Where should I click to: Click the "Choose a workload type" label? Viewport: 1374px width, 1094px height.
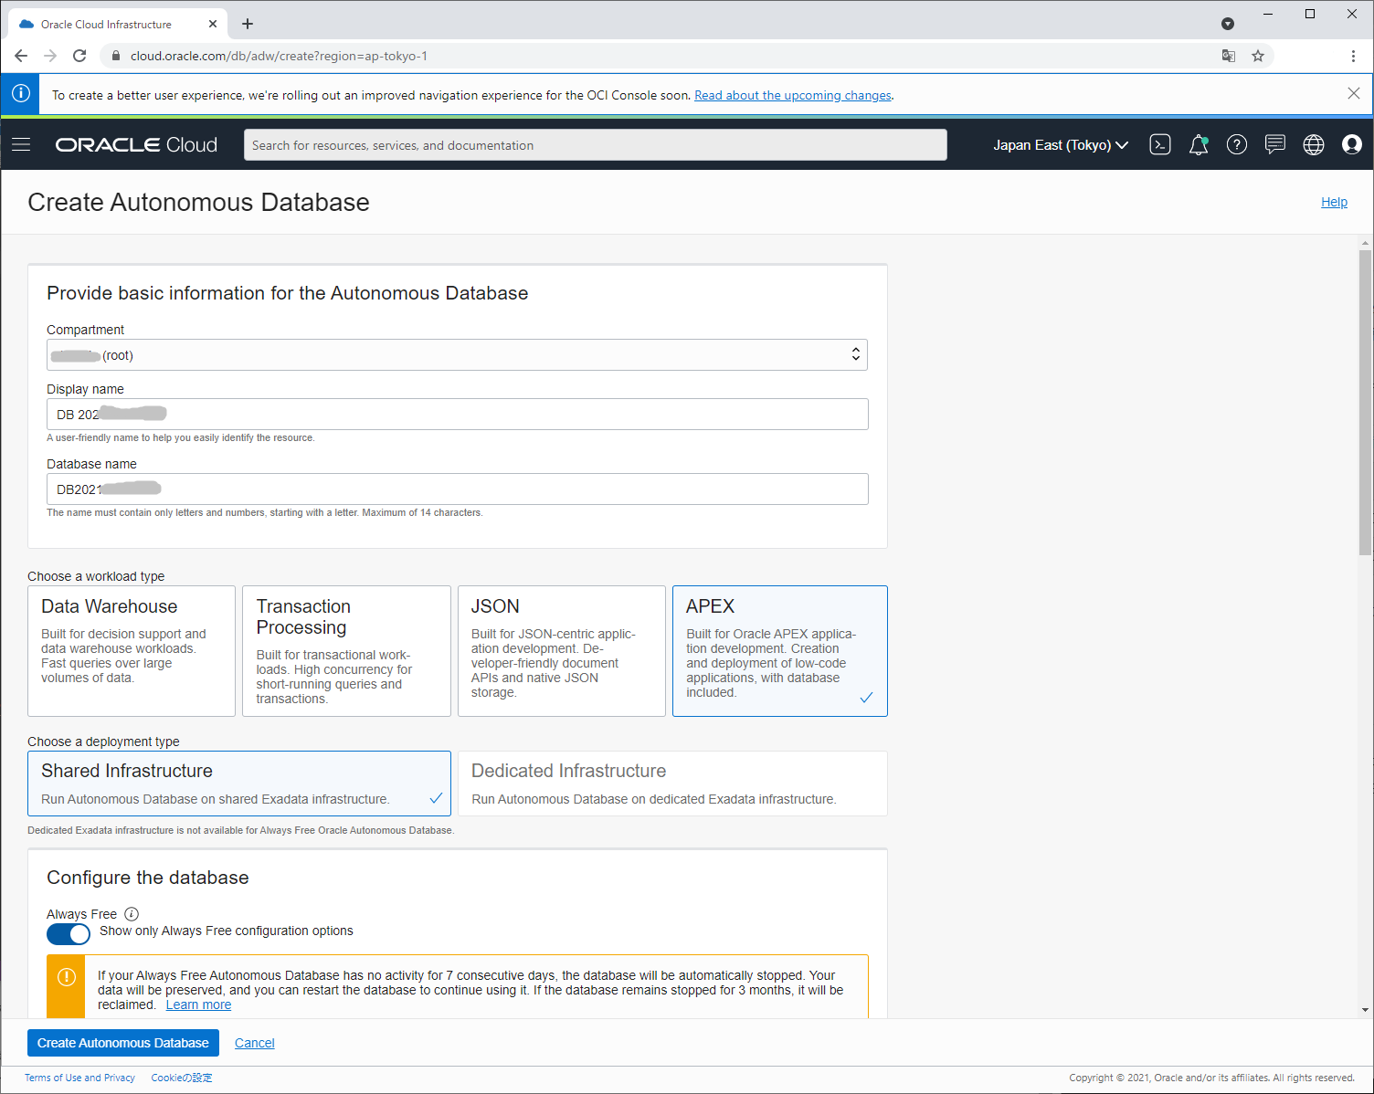96,576
